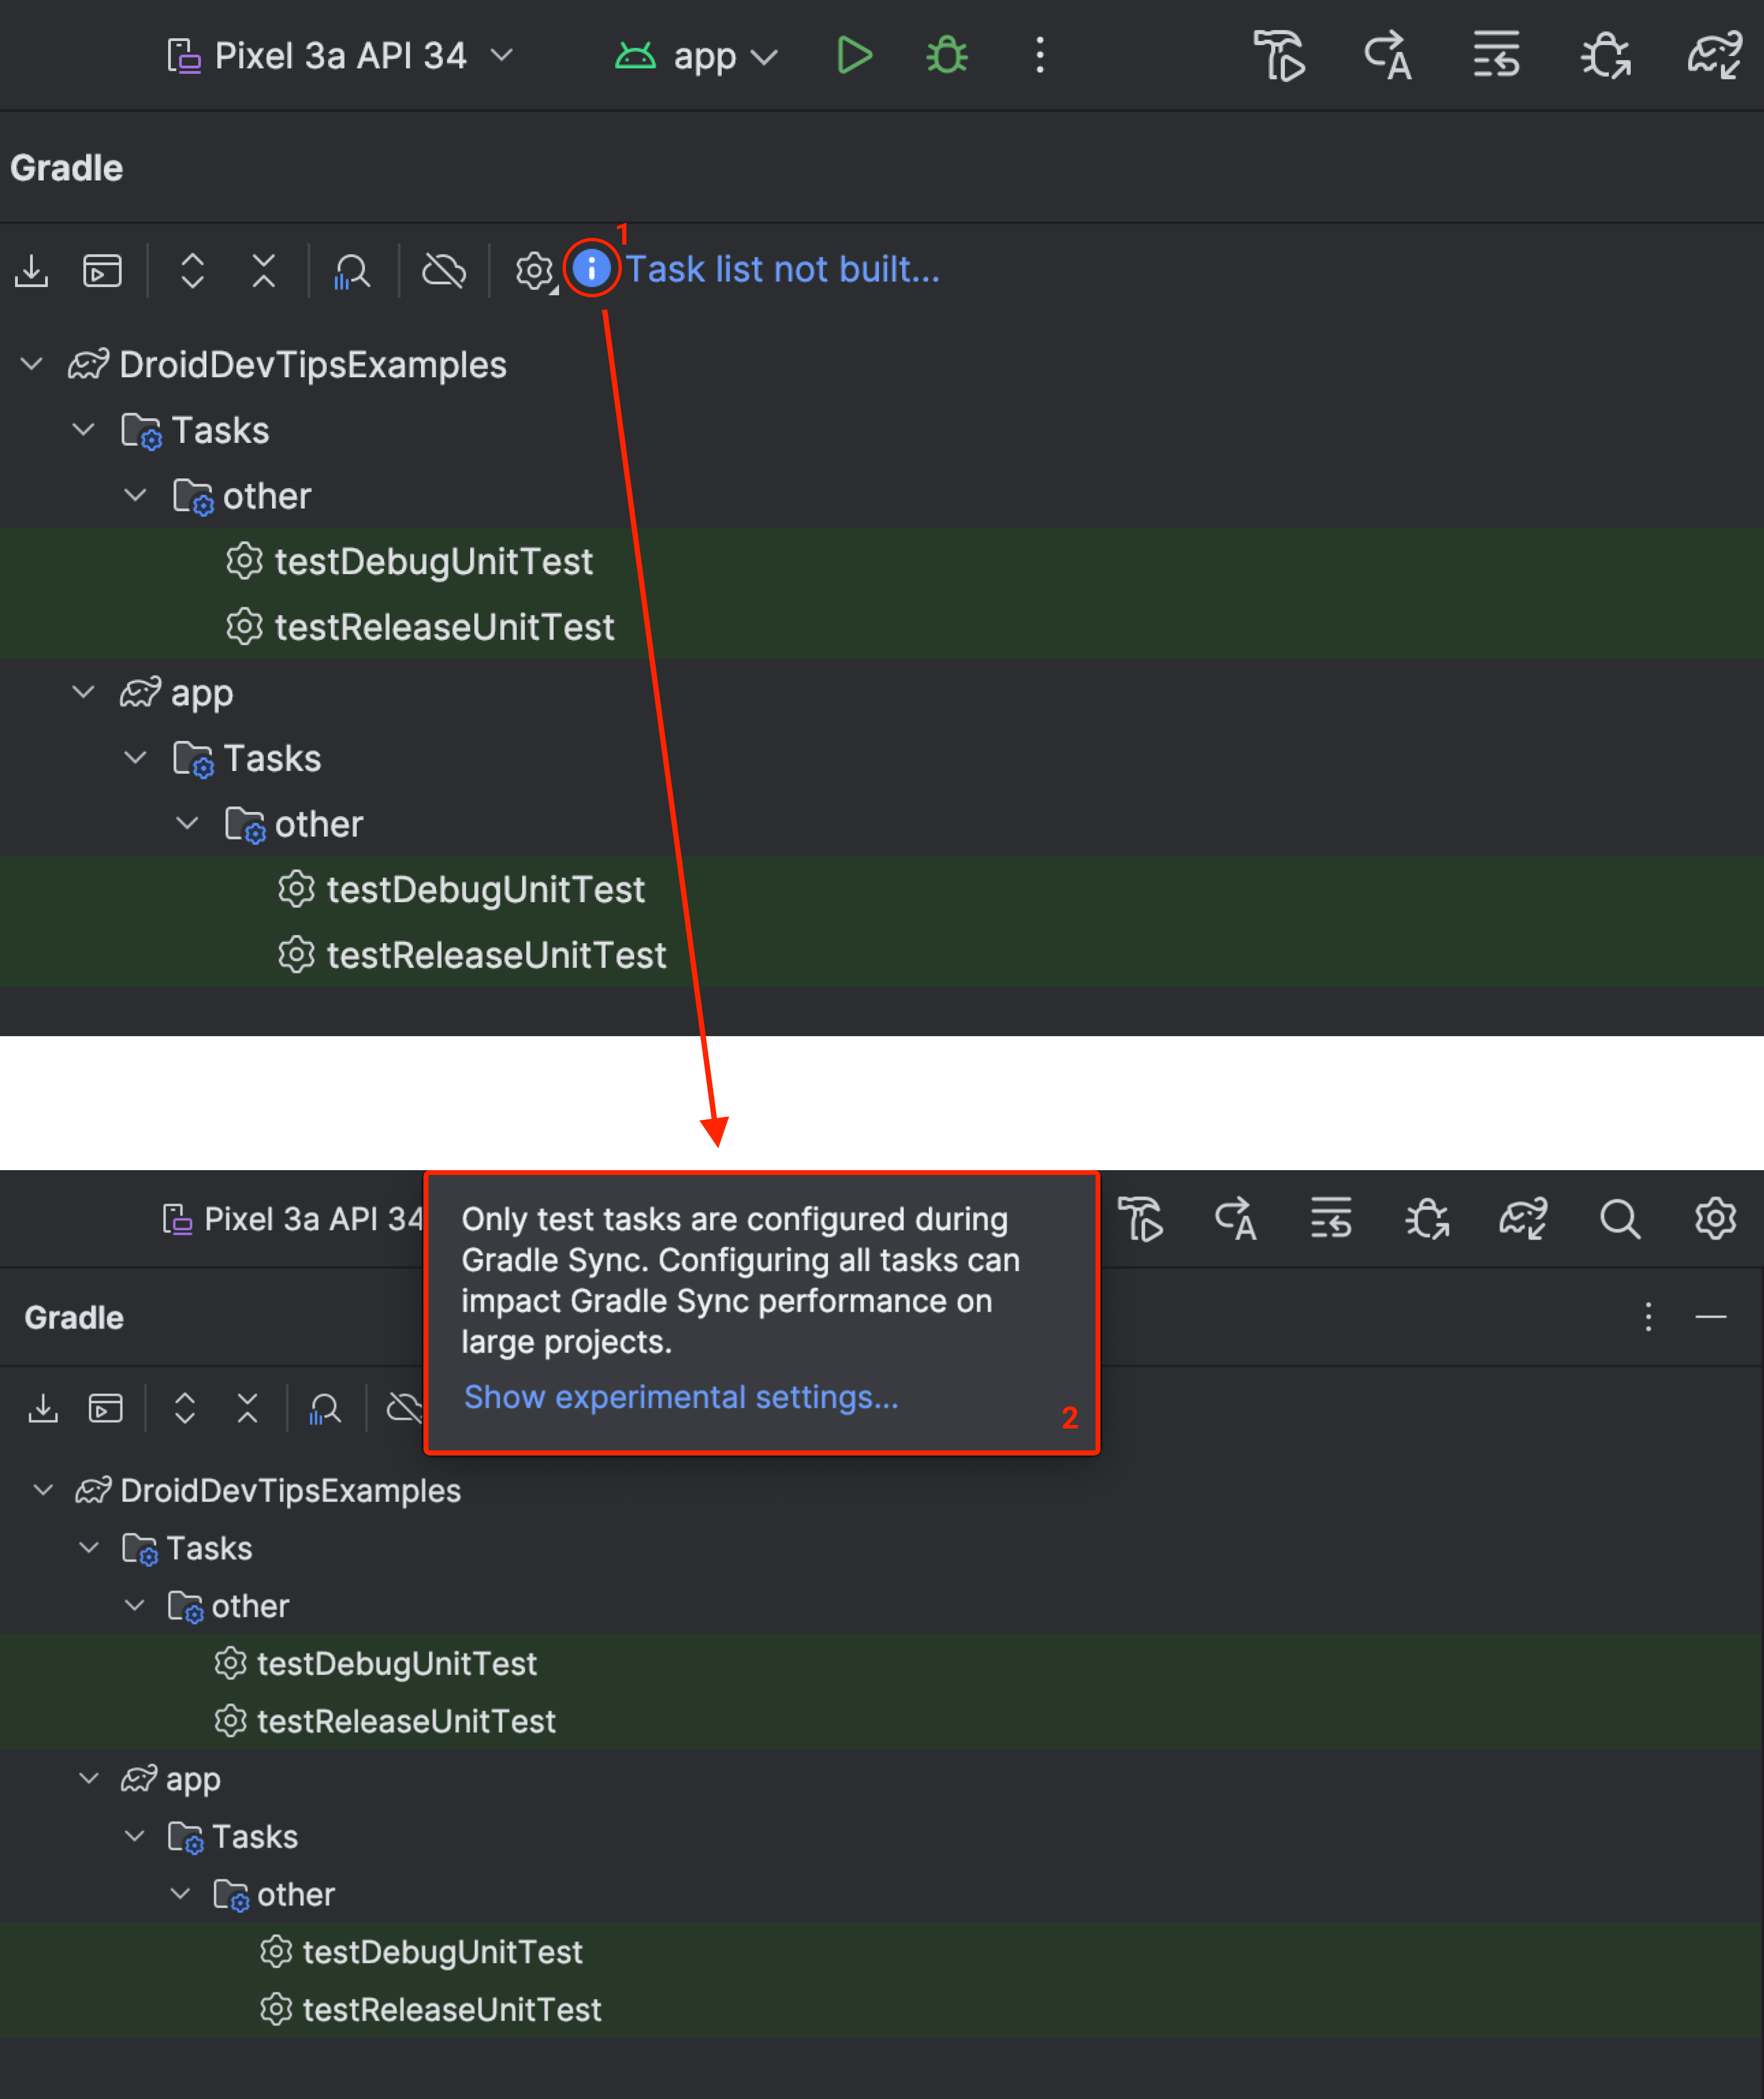The width and height of the screenshot is (1764, 2099).
Task: Select root testReleaseUnitTest in upper tree
Action: [x=882, y=627]
